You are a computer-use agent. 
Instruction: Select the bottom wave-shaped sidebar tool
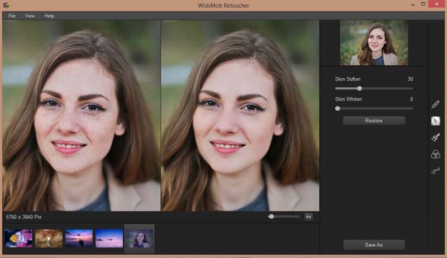coord(435,171)
